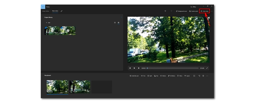Open the storyboard's See more menu

tap(207, 76)
